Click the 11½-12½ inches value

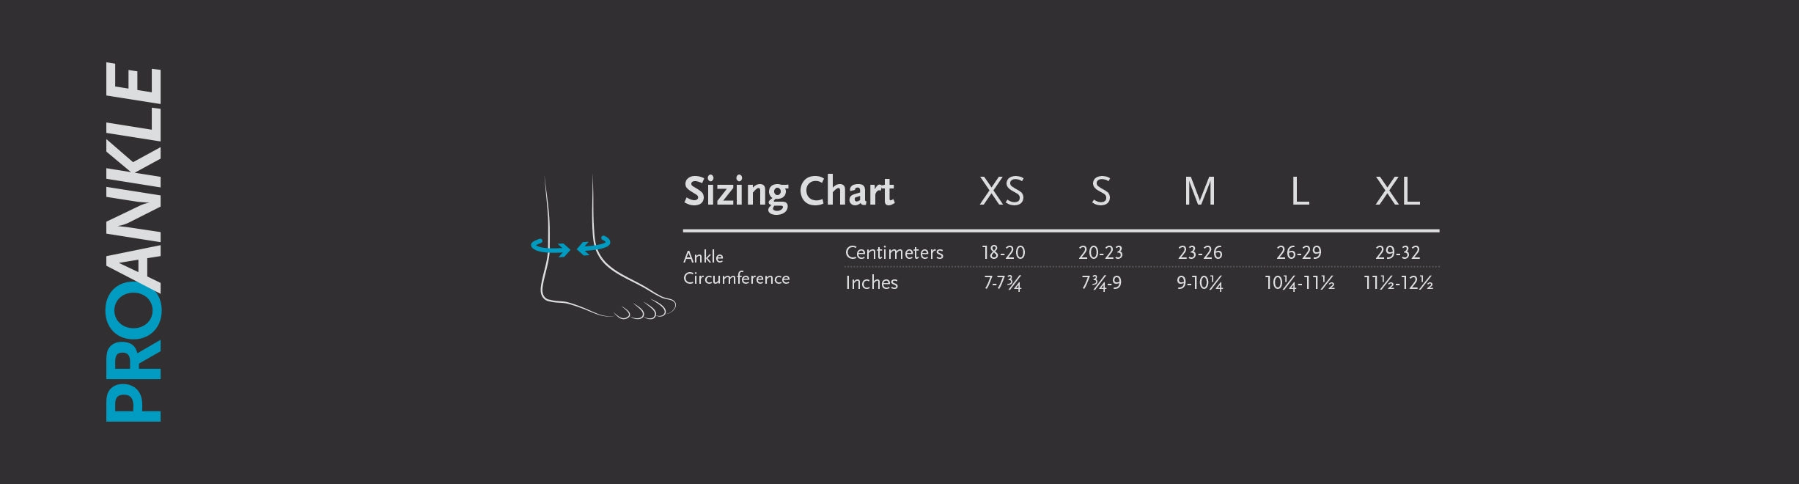click(1398, 283)
